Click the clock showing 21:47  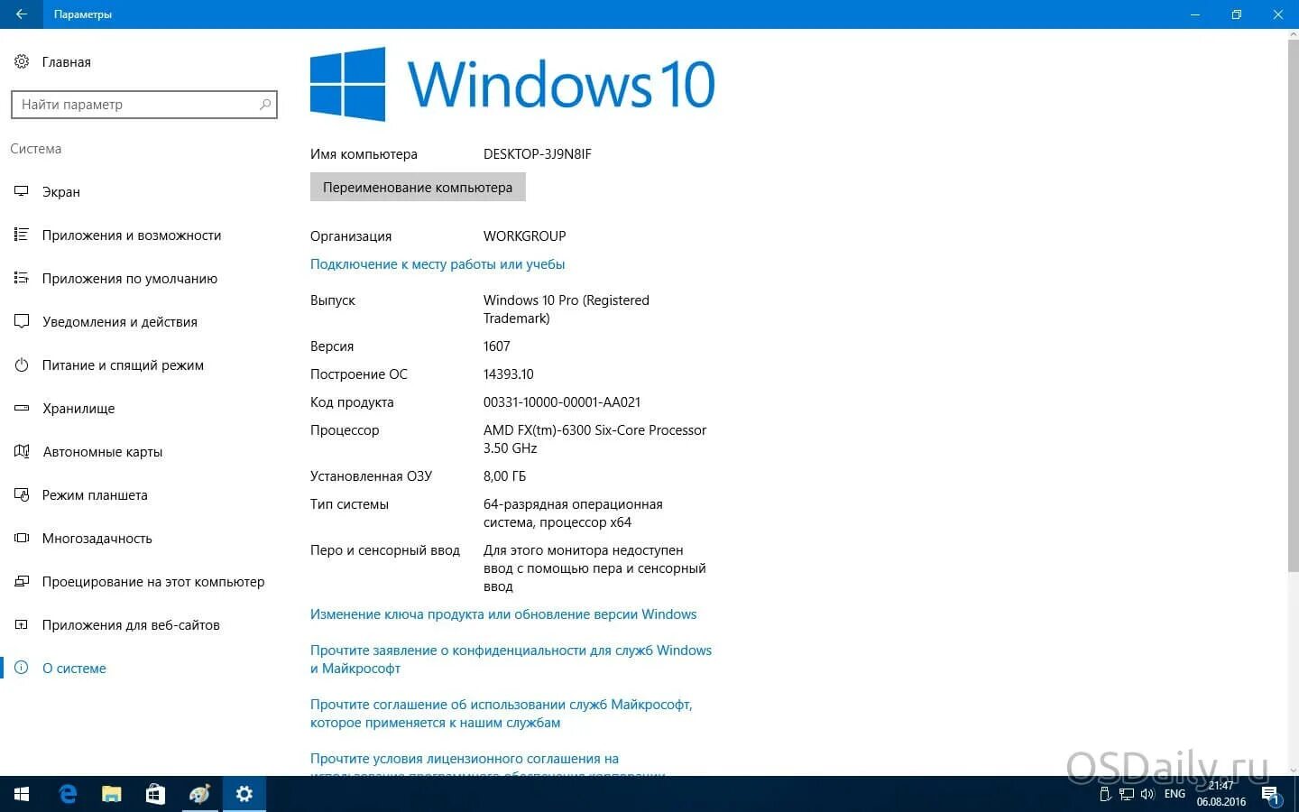(x=1221, y=786)
